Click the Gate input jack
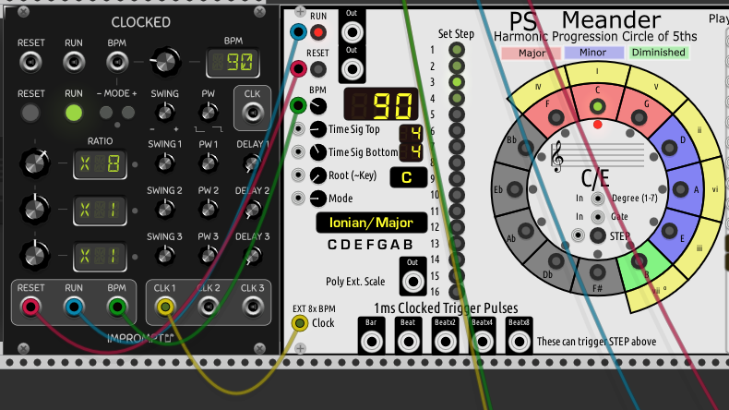Screen dimensions: 729x410 (x=597, y=216)
